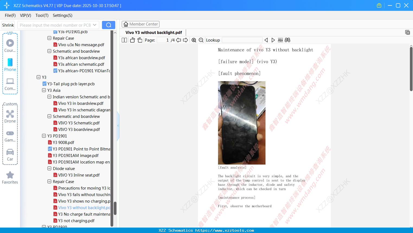Open the File menu
Image resolution: width=413 pixels, height=233 pixels.
10,15
